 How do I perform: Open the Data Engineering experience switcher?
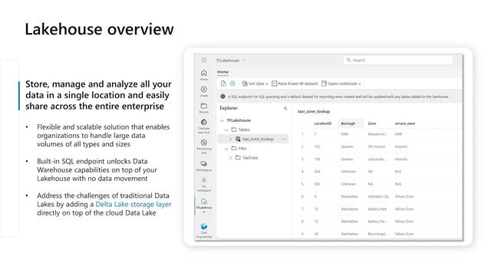pyautogui.click(x=204, y=230)
